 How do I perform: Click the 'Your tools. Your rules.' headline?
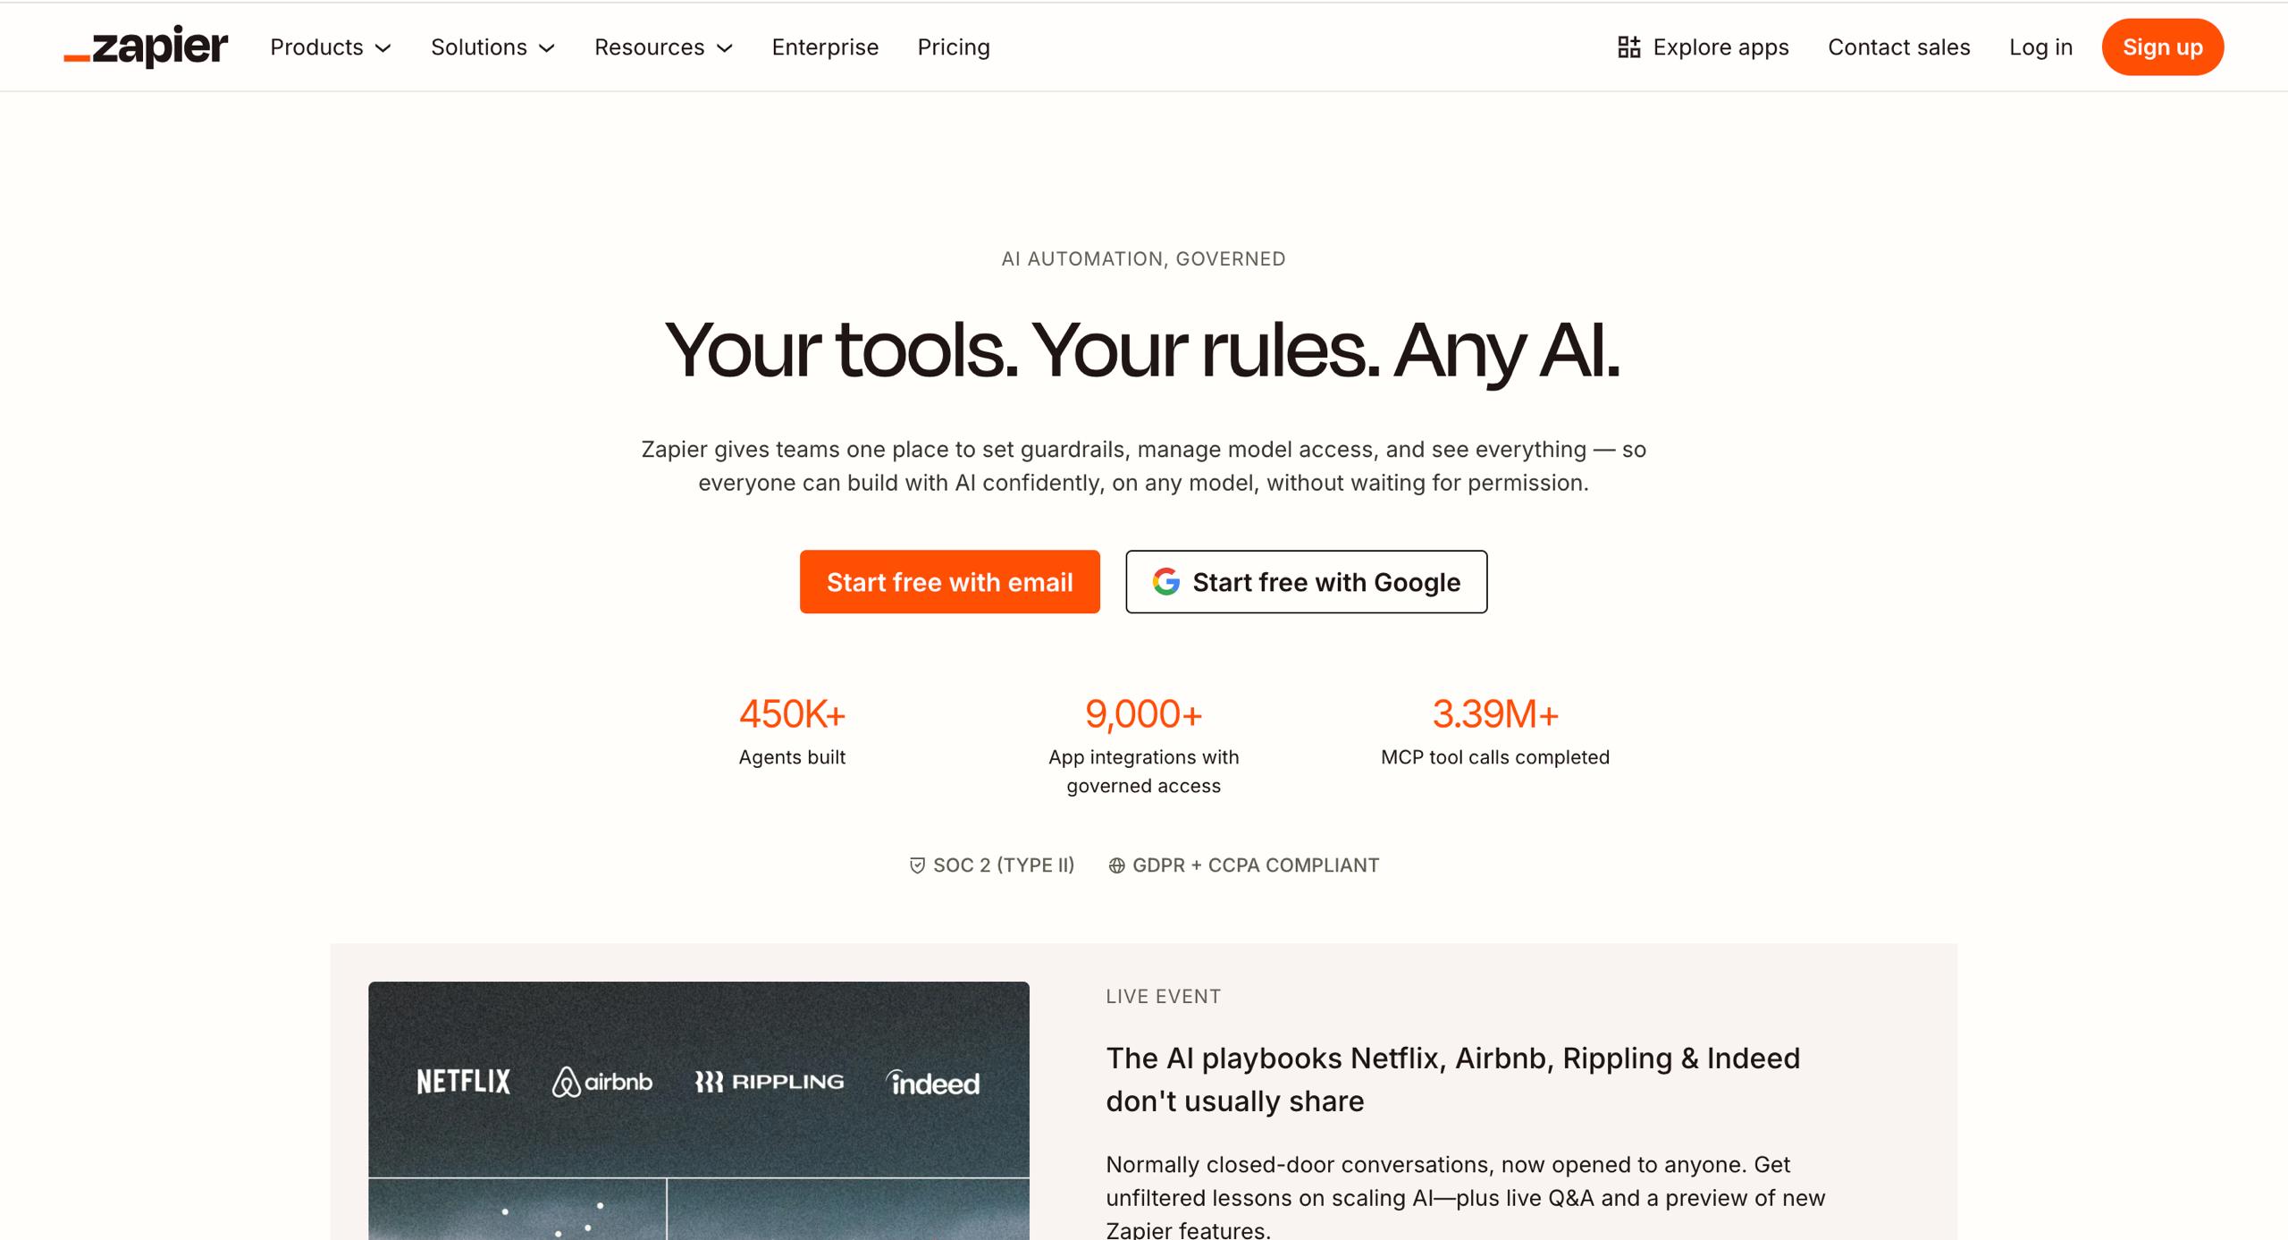(1143, 350)
